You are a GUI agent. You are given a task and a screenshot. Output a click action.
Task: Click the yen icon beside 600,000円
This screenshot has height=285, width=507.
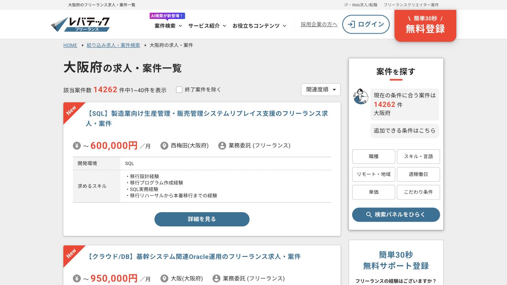77,146
